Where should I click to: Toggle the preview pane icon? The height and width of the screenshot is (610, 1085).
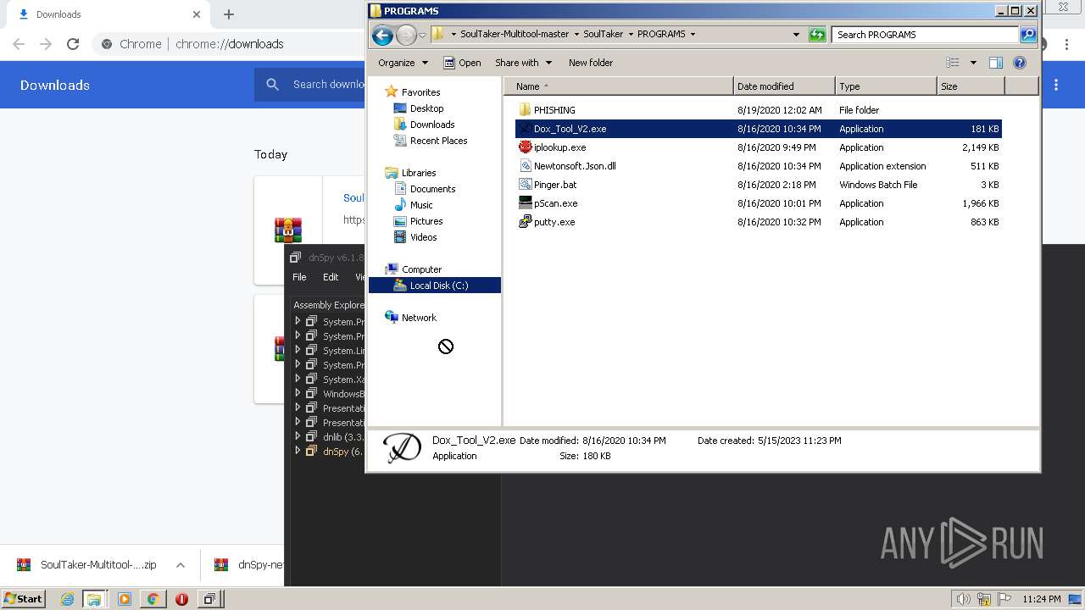click(x=996, y=63)
